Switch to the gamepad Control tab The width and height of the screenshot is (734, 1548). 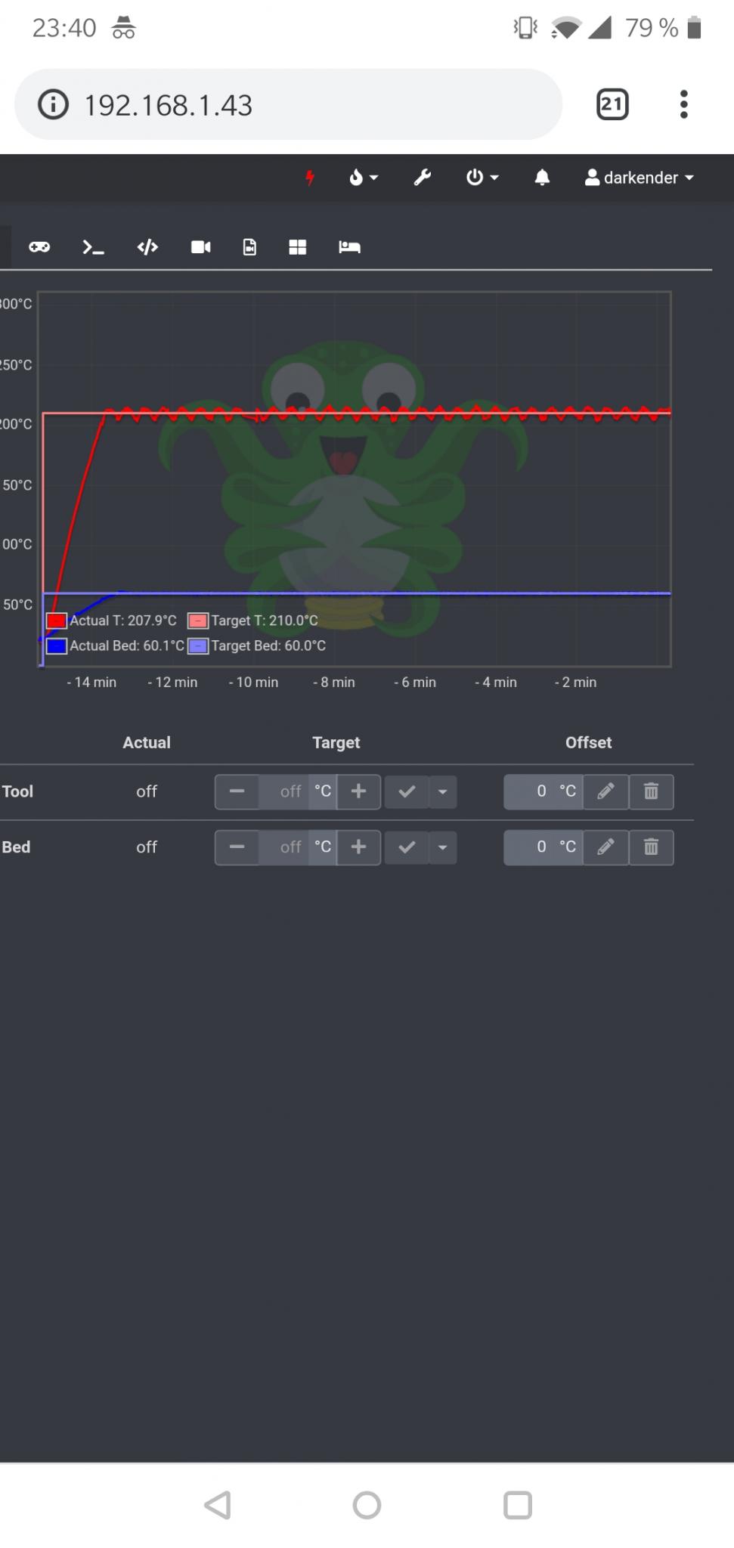pyautogui.click(x=39, y=247)
